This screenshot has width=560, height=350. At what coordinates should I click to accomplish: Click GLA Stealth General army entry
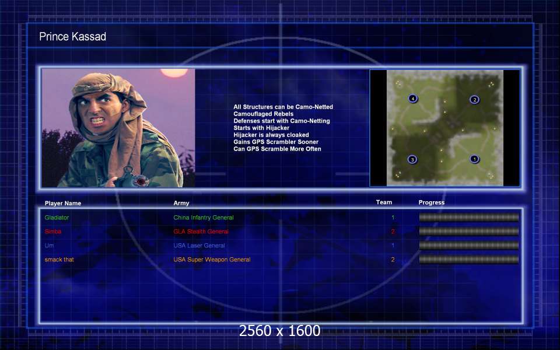(201, 232)
